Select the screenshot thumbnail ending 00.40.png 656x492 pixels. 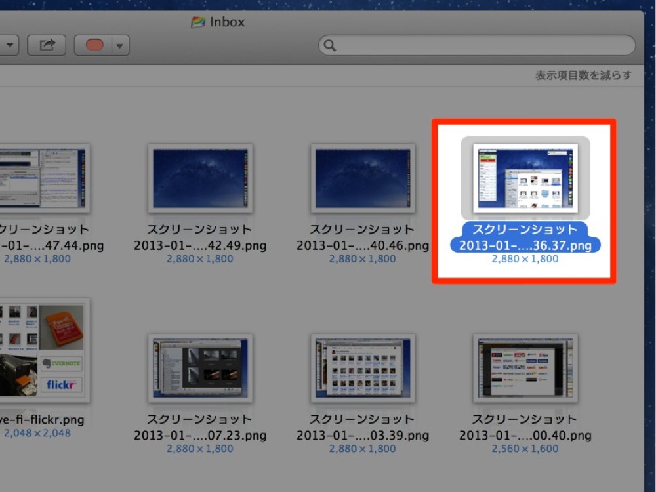pos(525,368)
